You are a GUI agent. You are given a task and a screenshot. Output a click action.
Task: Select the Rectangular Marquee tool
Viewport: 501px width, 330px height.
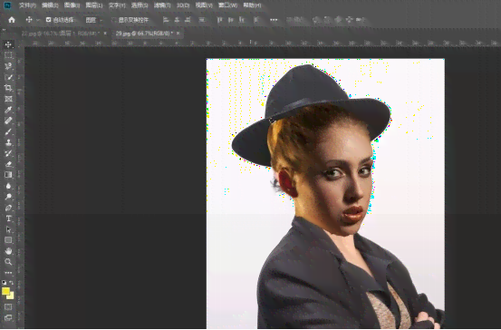(8, 55)
